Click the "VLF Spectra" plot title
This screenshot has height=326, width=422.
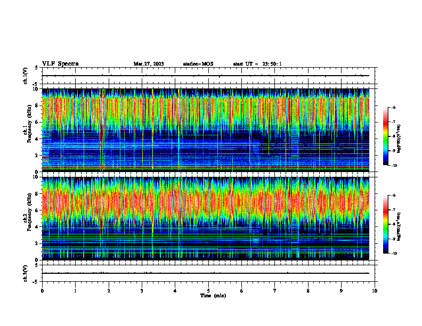(x=60, y=64)
